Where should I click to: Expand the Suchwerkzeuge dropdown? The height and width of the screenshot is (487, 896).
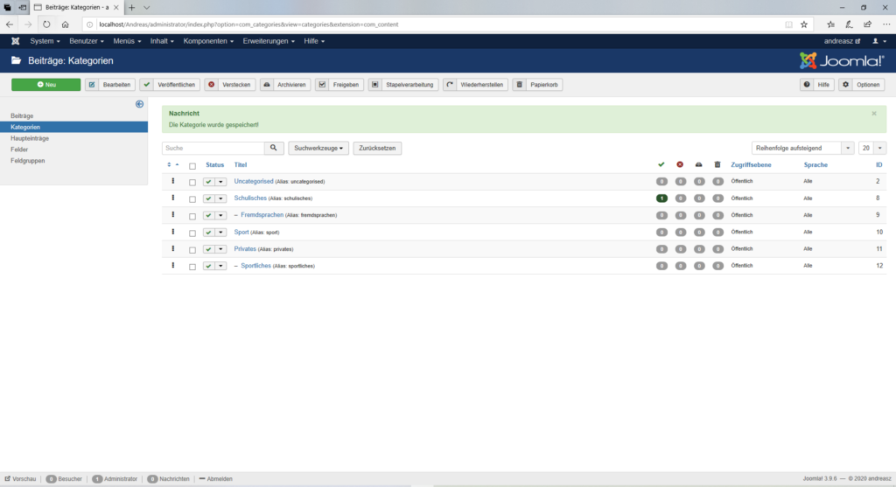tap(318, 149)
